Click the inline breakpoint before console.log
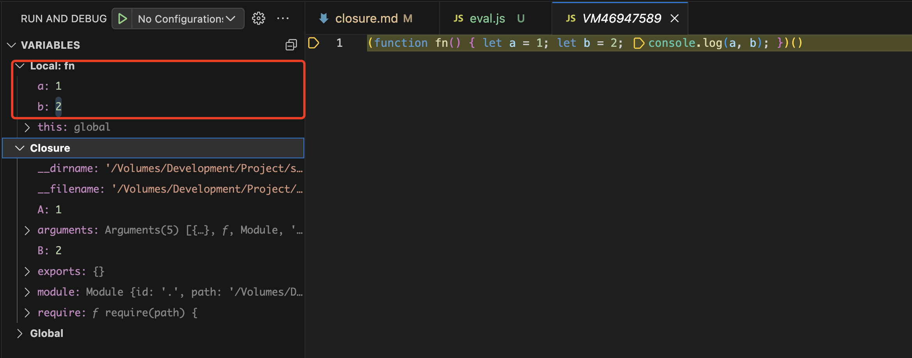Viewport: 912px width, 358px height. pyautogui.click(x=639, y=43)
